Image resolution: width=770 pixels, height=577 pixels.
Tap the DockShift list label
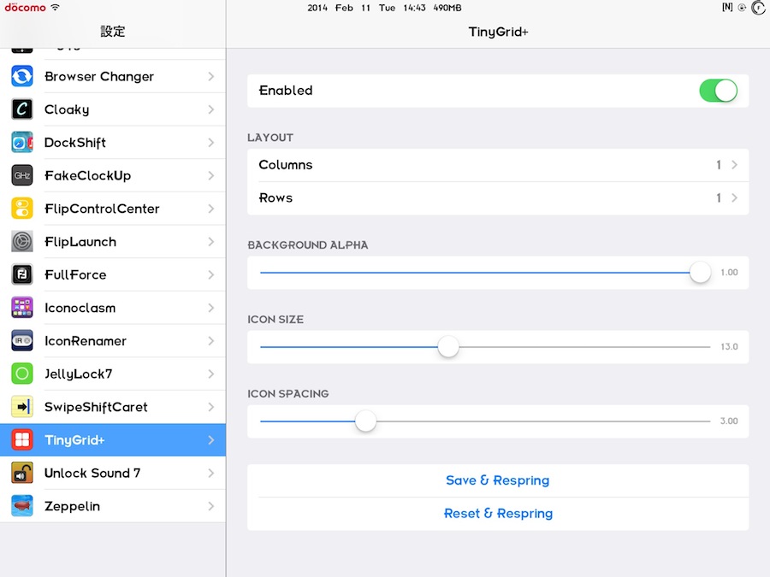tap(75, 143)
